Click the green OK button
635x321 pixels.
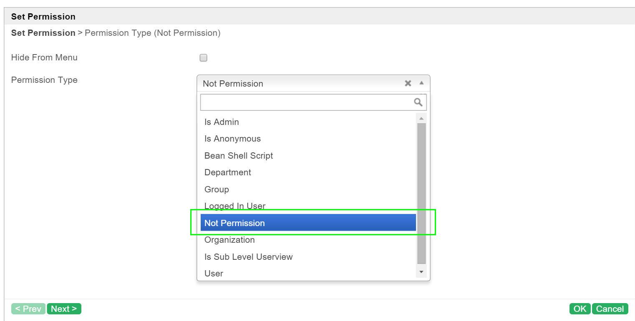click(580, 309)
